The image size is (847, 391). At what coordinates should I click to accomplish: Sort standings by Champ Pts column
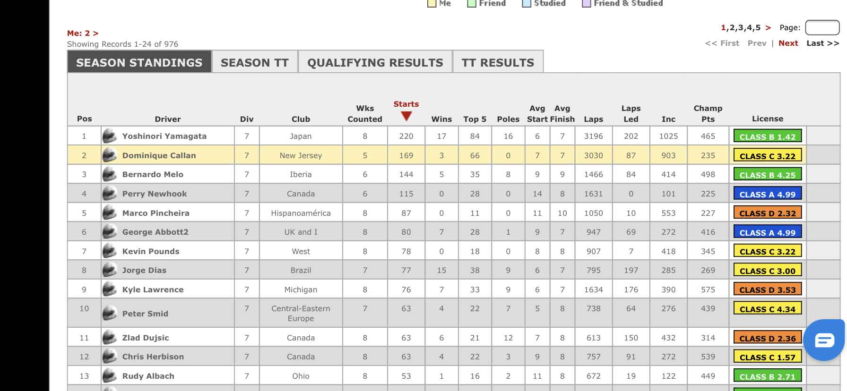(x=708, y=114)
